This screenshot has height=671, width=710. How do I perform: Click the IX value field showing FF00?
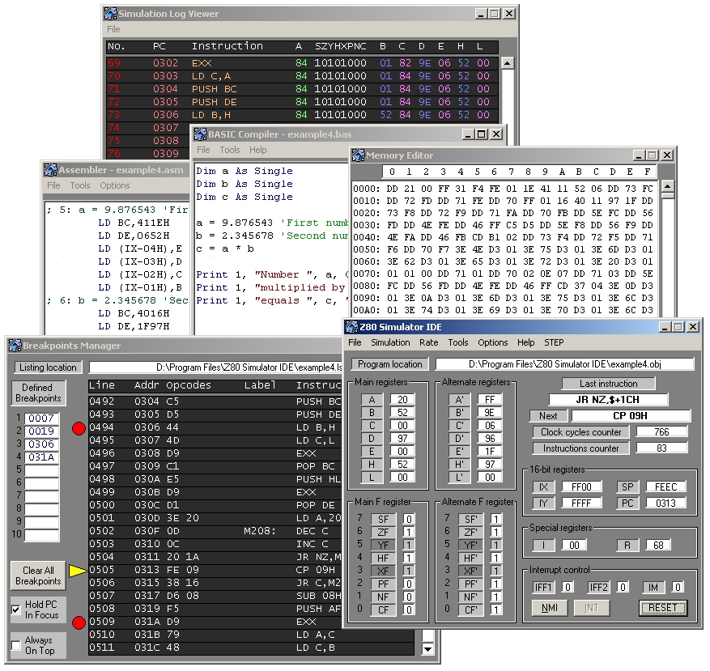coord(581,487)
